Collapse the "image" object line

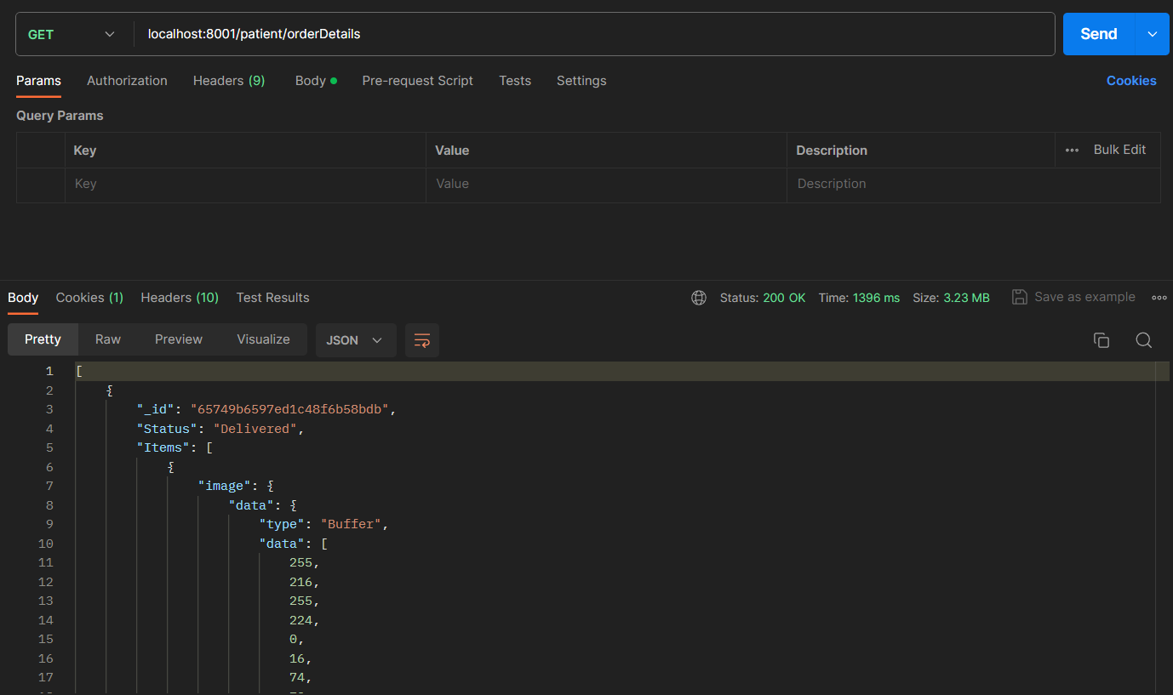(236, 486)
